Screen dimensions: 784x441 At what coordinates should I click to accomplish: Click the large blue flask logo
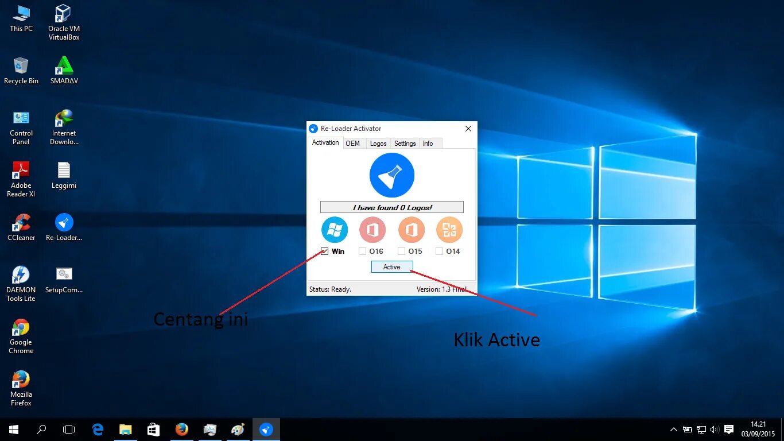(392, 175)
